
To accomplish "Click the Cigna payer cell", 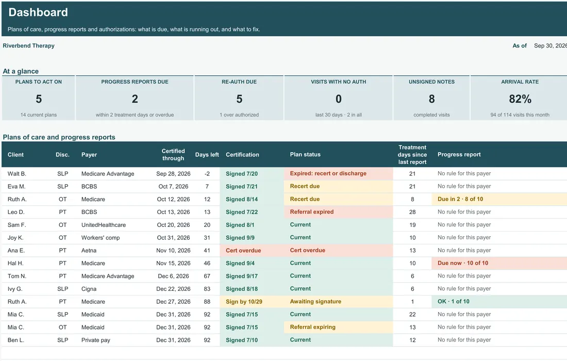I will point(89,289).
